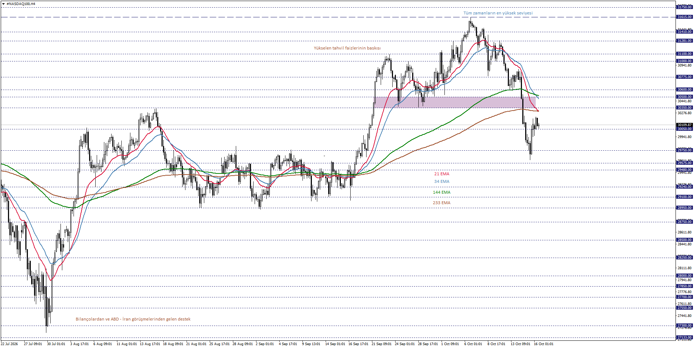Viewport: 694px width, 348px height.
Task: Click the 28250.00 price level tag
Action: click(684, 258)
